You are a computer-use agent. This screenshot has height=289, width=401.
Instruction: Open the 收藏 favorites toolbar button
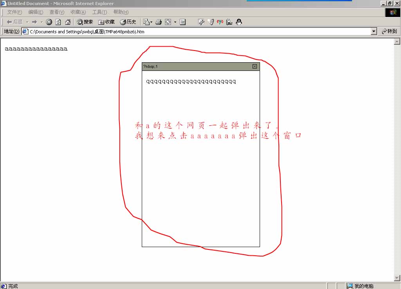(107, 22)
